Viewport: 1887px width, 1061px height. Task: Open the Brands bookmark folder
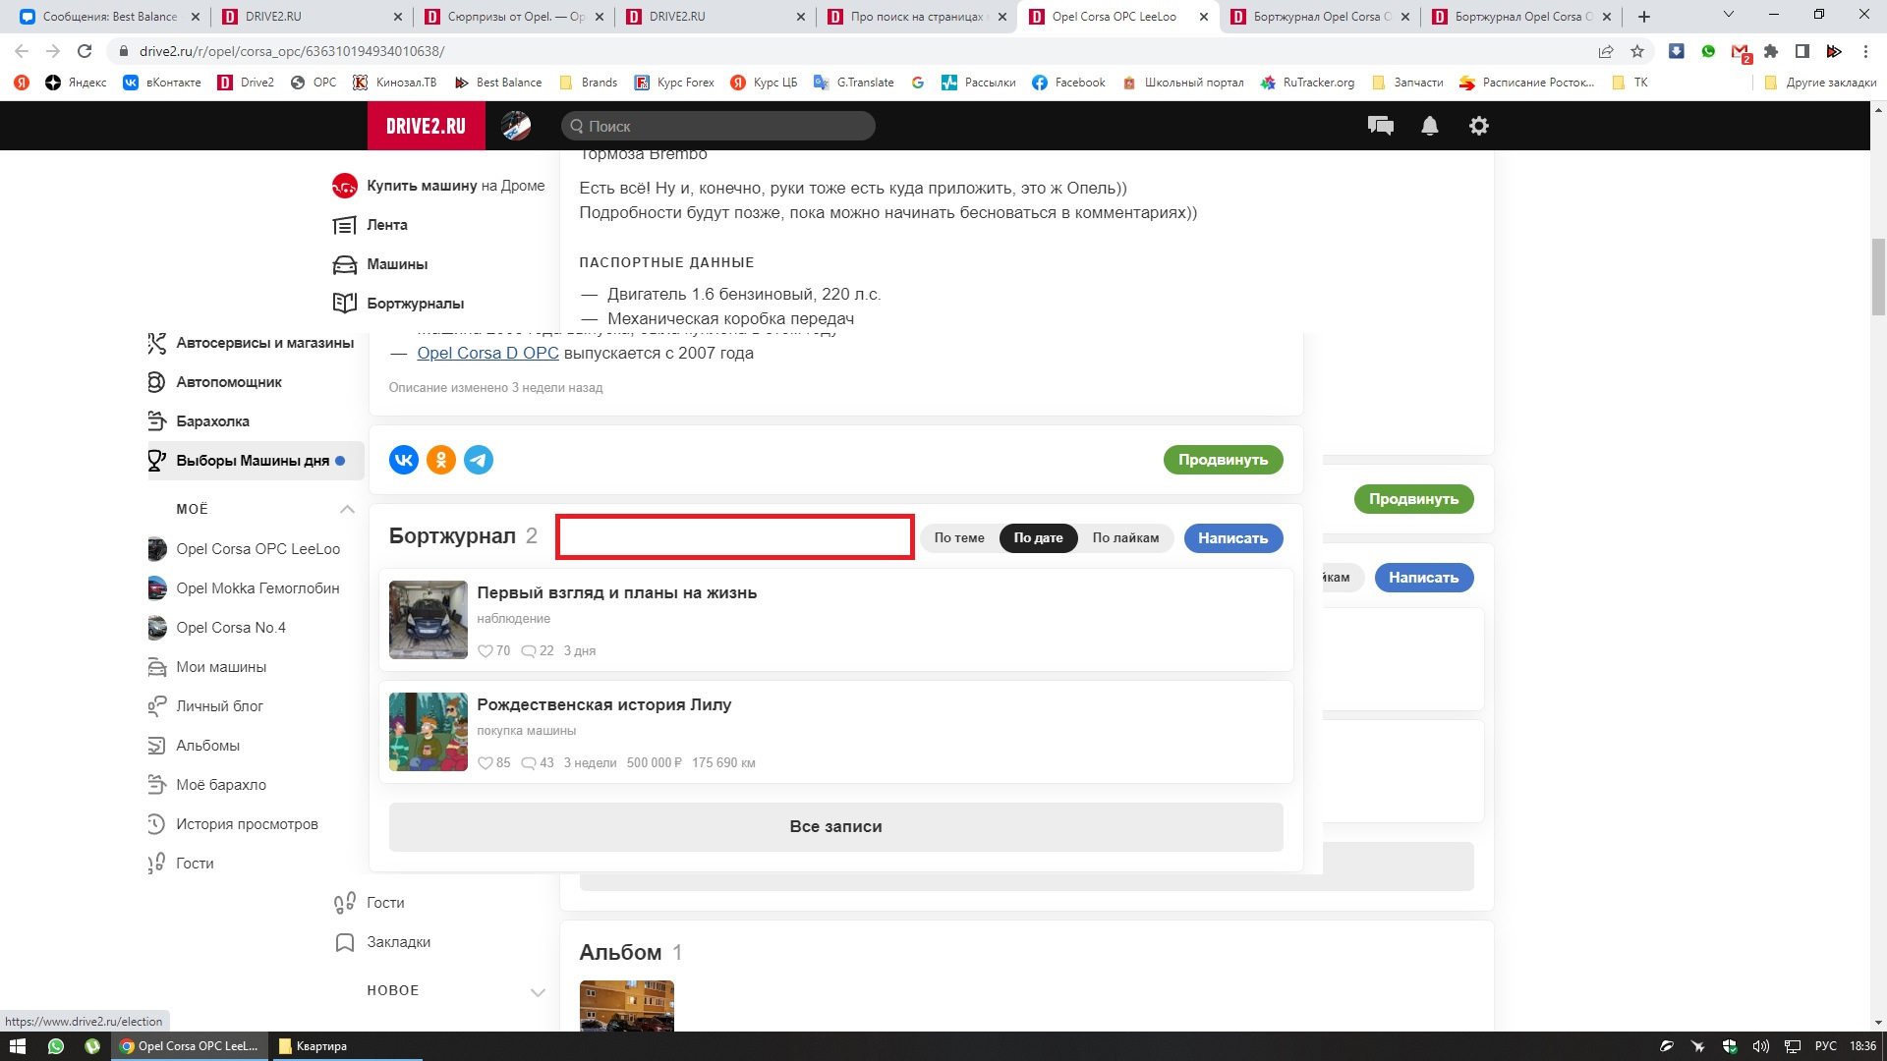click(588, 83)
